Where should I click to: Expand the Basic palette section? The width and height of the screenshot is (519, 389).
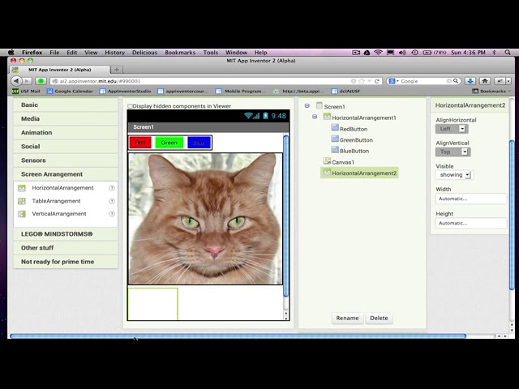click(x=66, y=105)
